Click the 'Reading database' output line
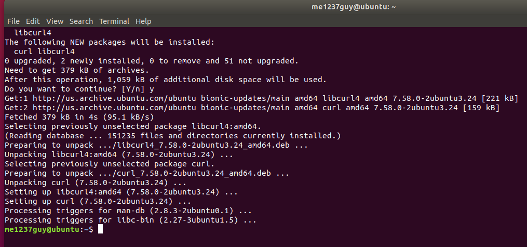Viewport: 527px width, 247px height. click(173, 136)
